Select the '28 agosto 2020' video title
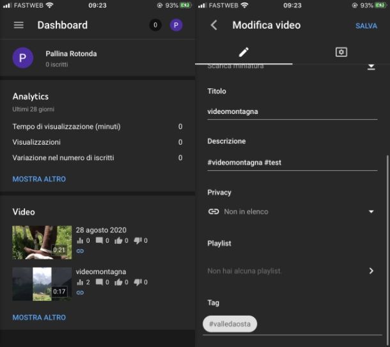Image resolution: width=390 pixels, height=347 pixels. tap(101, 230)
